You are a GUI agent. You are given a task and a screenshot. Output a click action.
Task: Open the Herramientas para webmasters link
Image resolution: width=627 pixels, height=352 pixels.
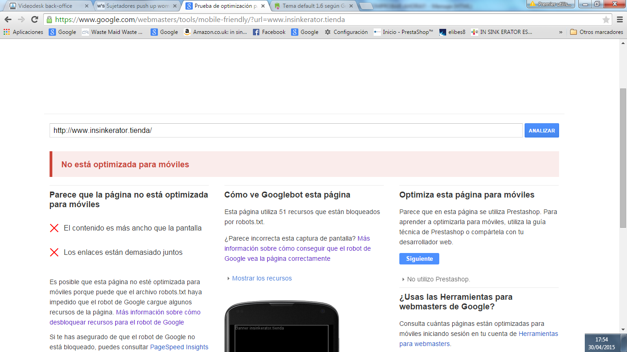(479, 339)
